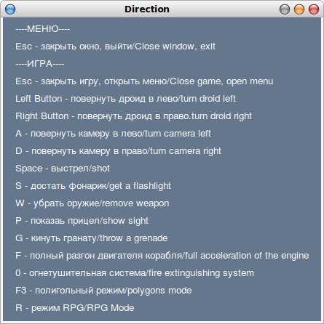324x324 pixels.
Task: Select the R RPG Mode line
Action: pyautogui.click(x=75, y=308)
